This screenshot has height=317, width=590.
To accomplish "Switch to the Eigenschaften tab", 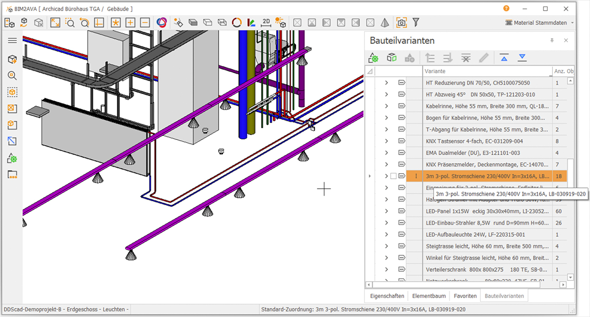I will [x=387, y=296].
